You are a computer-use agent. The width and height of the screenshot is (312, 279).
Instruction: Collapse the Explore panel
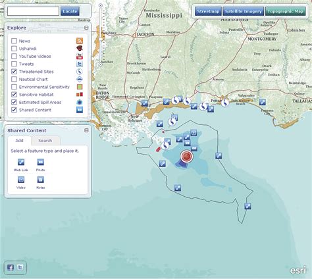[86, 28]
